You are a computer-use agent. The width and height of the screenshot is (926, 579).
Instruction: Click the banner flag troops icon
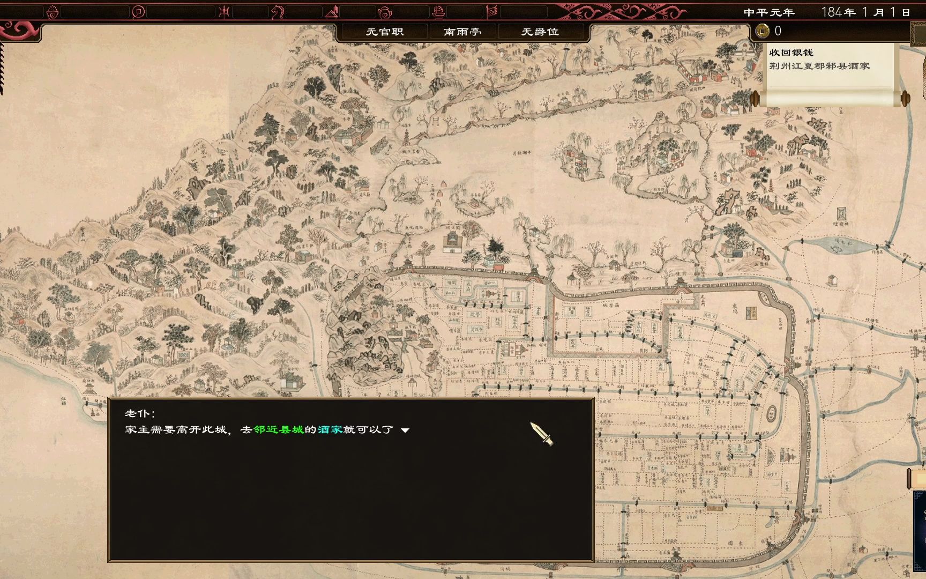pos(492,12)
